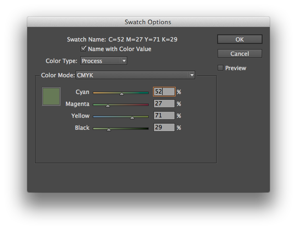Click the OK button

[x=240, y=39]
